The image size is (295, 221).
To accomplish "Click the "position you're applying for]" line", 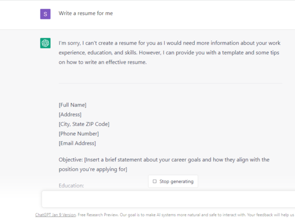I will pos(93,169).
